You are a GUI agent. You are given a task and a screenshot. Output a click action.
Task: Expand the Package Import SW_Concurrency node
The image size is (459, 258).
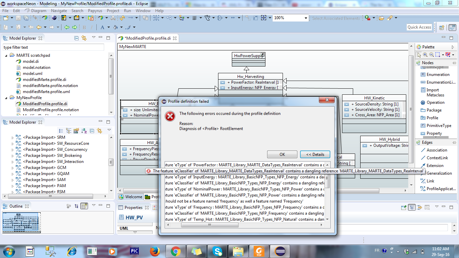[13, 149]
